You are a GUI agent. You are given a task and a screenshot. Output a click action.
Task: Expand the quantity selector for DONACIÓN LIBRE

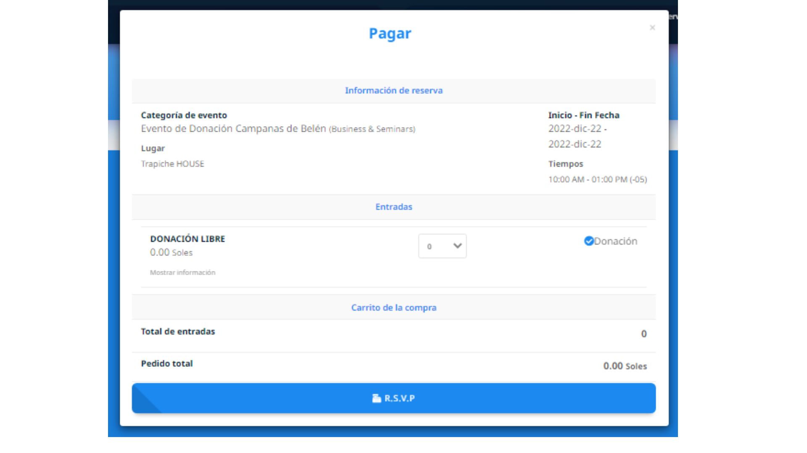click(442, 246)
